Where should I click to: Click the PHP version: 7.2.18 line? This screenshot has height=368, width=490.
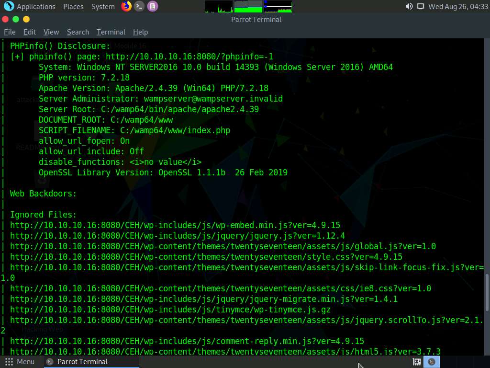84,78
